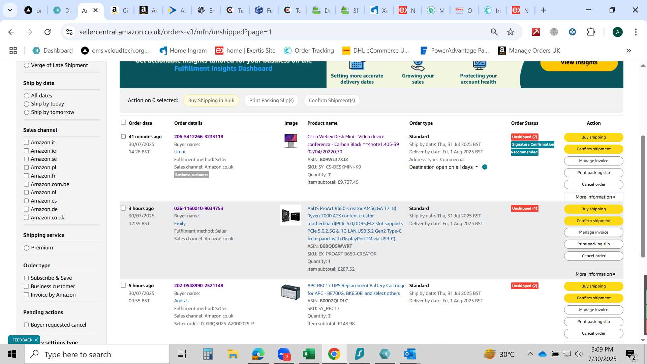
Task: Open the browser zoom magnifier icon
Action: point(494,32)
